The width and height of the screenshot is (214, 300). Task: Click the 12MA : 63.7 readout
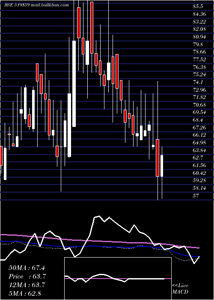pyautogui.click(x=27, y=285)
